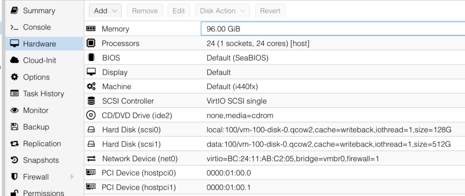
Task: Click the Cloud-Init cloud icon
Action: pos(14,60)
